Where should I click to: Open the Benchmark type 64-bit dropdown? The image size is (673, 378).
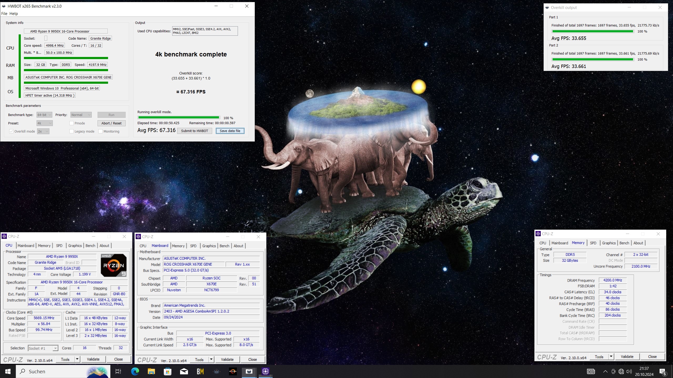click(x=44, y=115)
